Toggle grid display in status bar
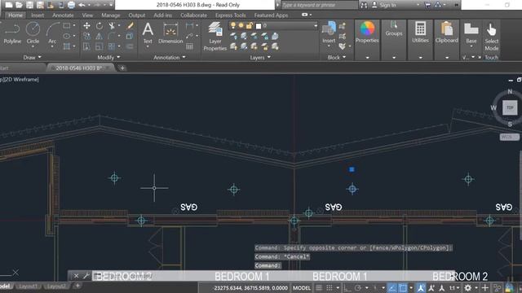Viewport: 522px width, 293px height. (x=319, y=288)
